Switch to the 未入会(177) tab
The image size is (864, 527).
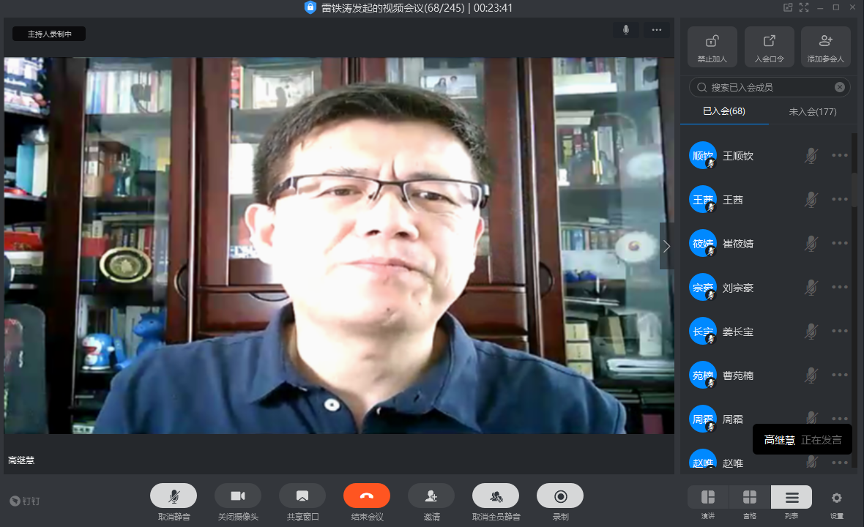(x=812, y=112)
